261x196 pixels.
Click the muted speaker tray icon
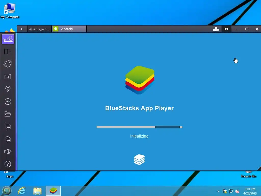click(x=237, y=191)
